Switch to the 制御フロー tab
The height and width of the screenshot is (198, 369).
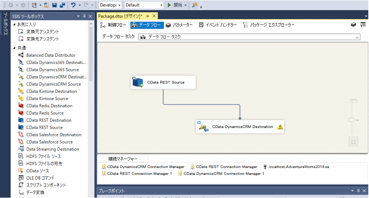(113, 25)
